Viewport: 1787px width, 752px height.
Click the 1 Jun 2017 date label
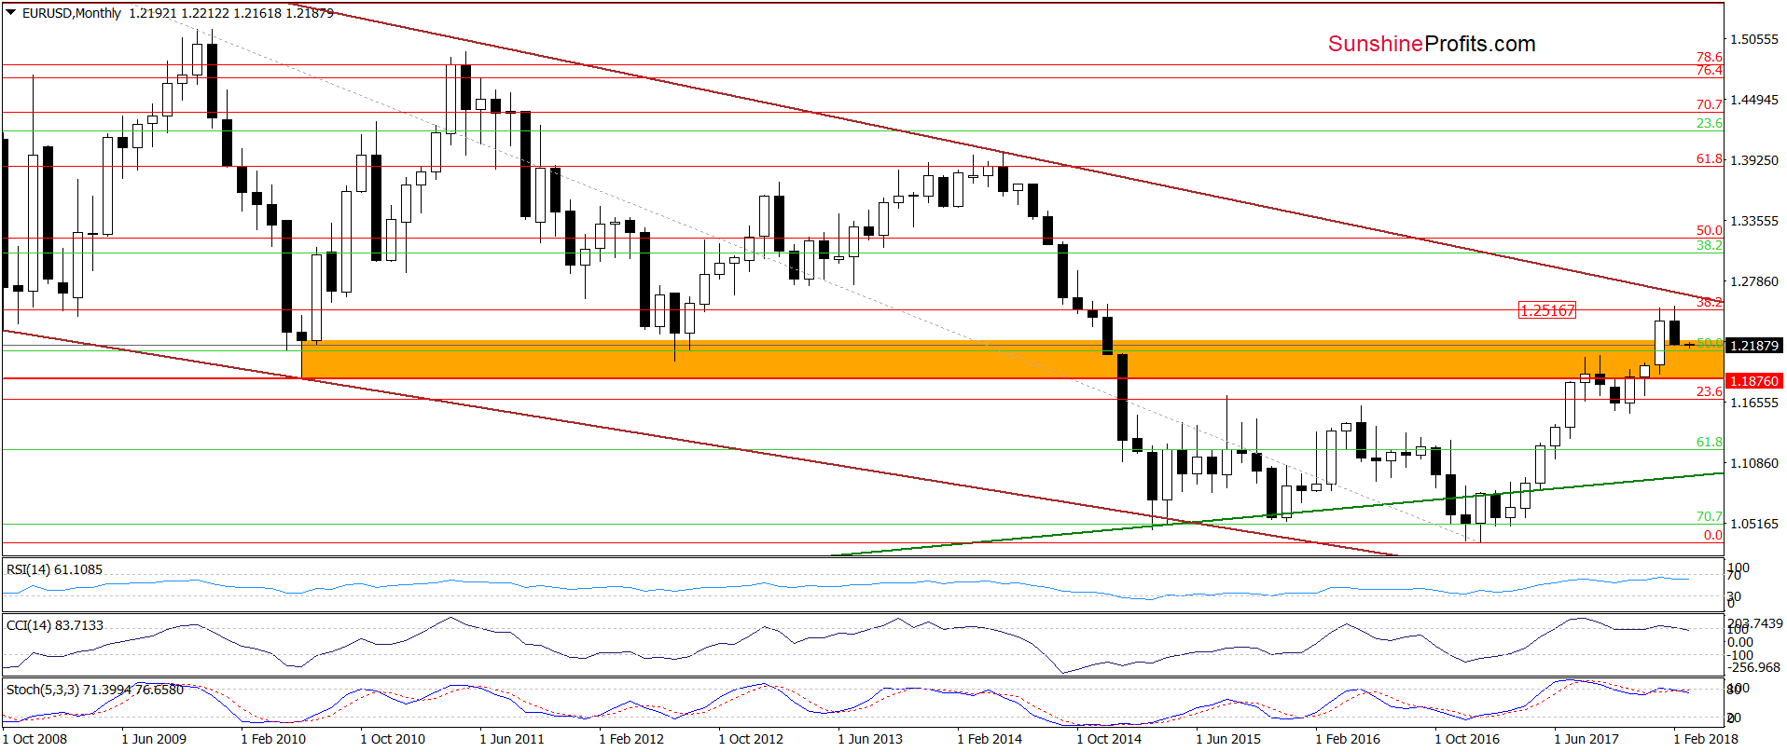point(1586,739)
